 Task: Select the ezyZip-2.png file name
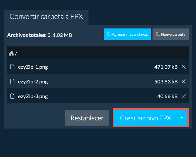tap(33, 81)
